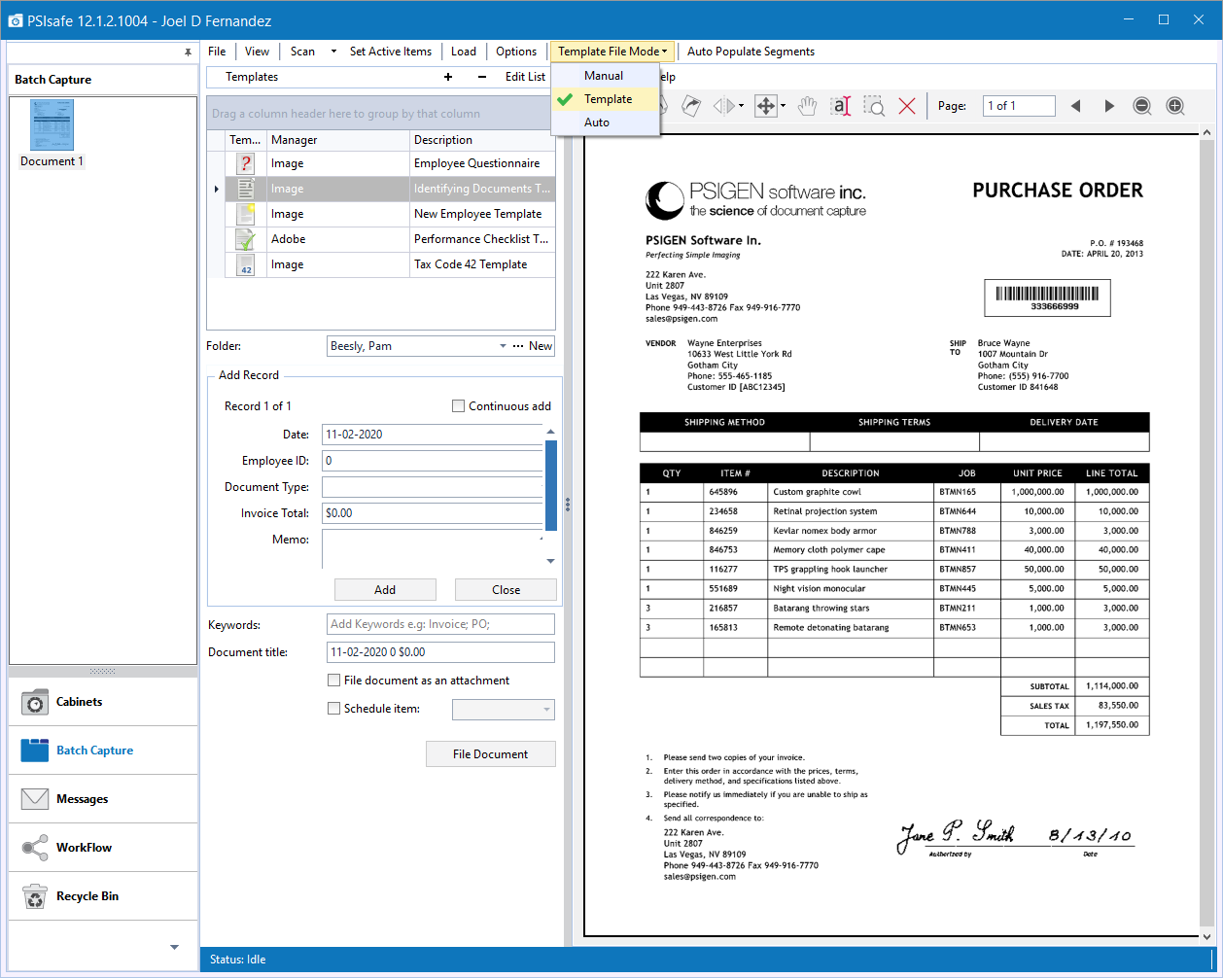Open the flip tool dropdown arrow
The height and width of the screenshot is (978, 1223).
click(741, 106)
